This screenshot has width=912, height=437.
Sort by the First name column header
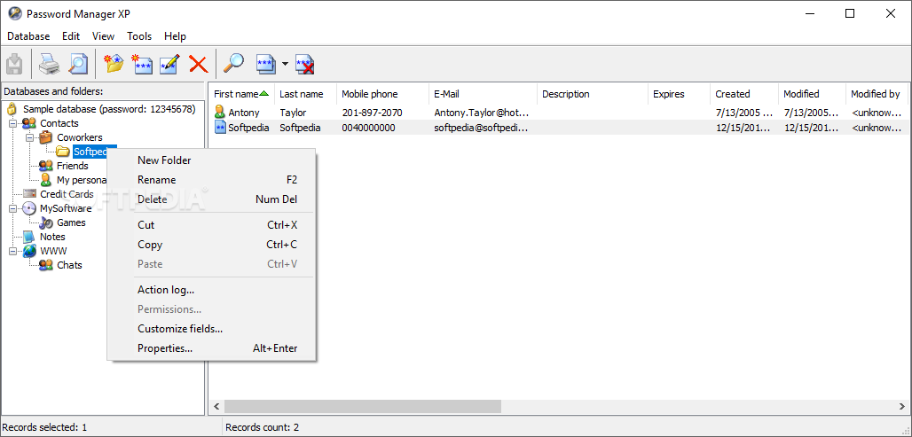241,94
